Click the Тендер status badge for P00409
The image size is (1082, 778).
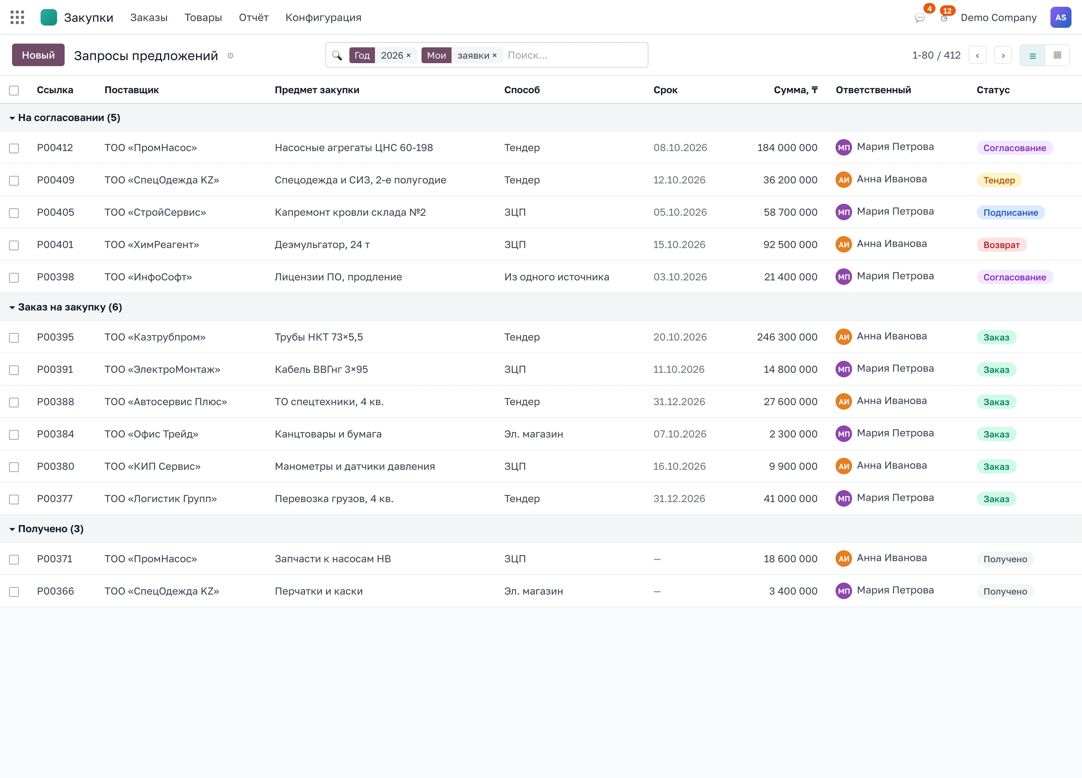click(999, 180)
